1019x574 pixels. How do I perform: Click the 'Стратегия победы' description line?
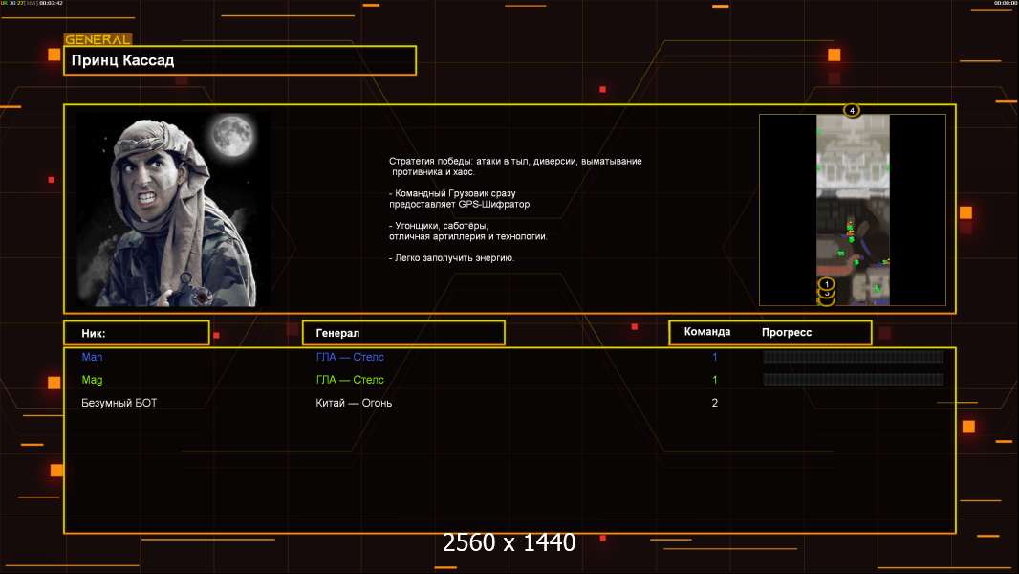[x=515, y=162]
